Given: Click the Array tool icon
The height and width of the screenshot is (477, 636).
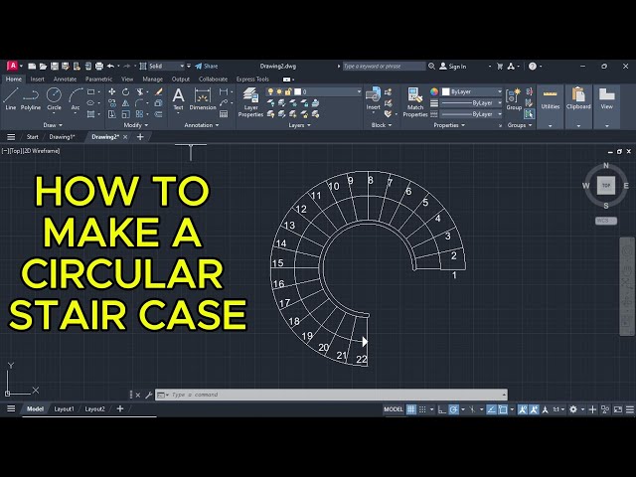Looking at the screenshot, I should point(139,114).
